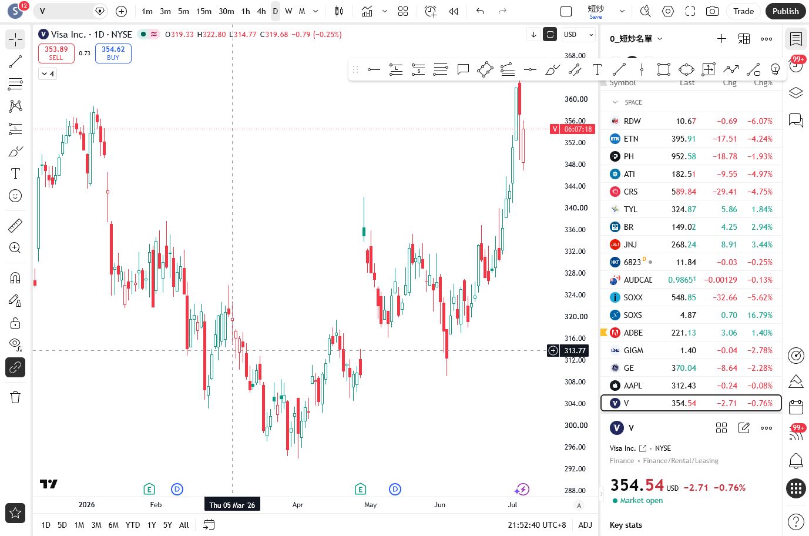Click the compare or add symbol plus icon
The height and width of the screenshot is (536, 809).
point(121,11)
